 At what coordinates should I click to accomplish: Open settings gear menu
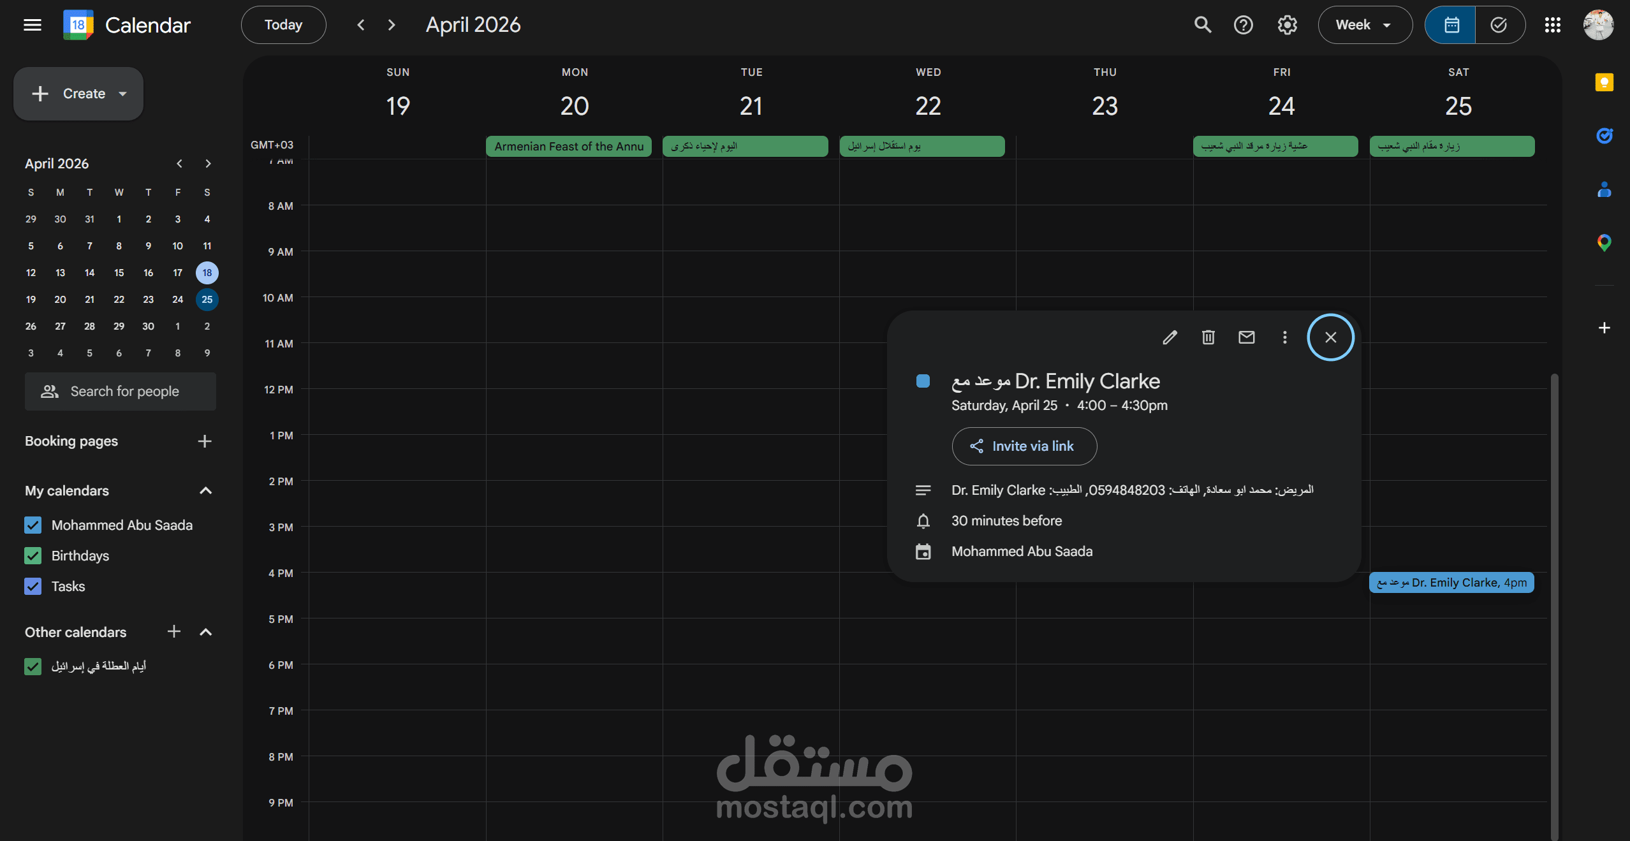point(1287,25)
